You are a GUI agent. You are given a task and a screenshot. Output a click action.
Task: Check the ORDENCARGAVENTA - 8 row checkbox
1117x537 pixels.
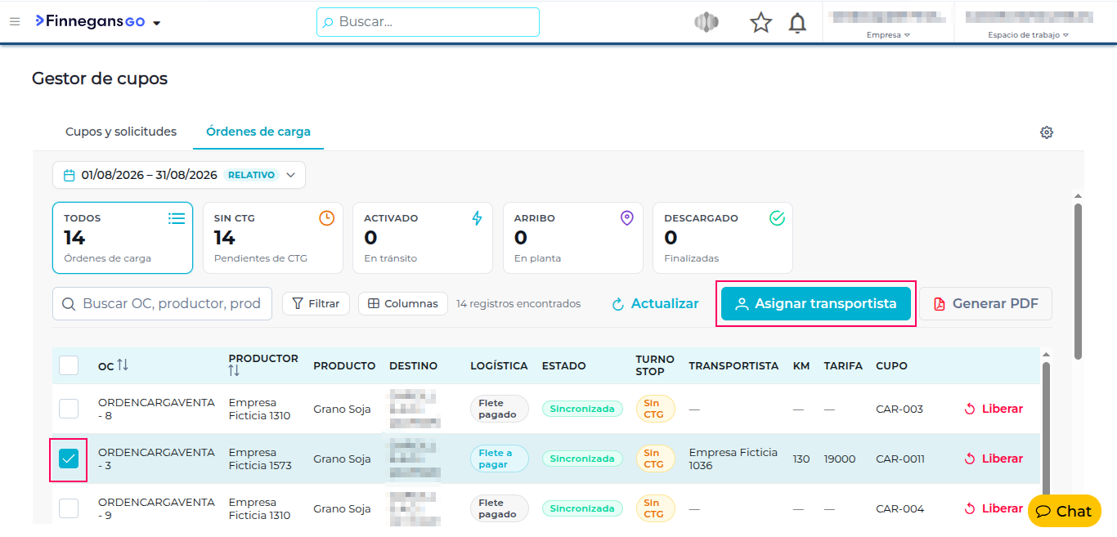(x=69, y=409)
